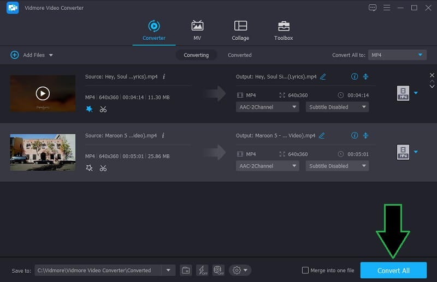
Task: Open the Collage tab
Action: (240, 31)
